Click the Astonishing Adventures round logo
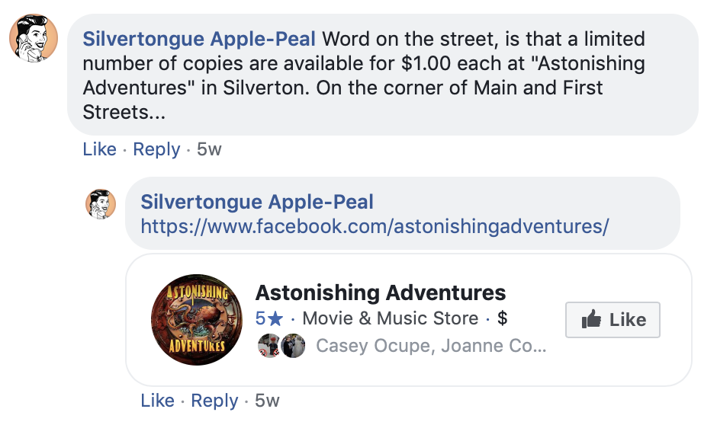The width and height of the screenshot is (717, 425). (x=197, y=319)
